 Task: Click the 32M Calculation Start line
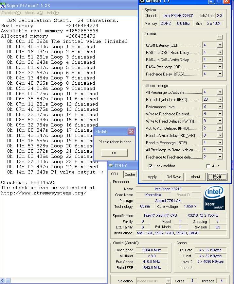[x=63, y=20]
